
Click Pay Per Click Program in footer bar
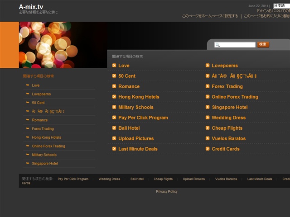[73, 179]
